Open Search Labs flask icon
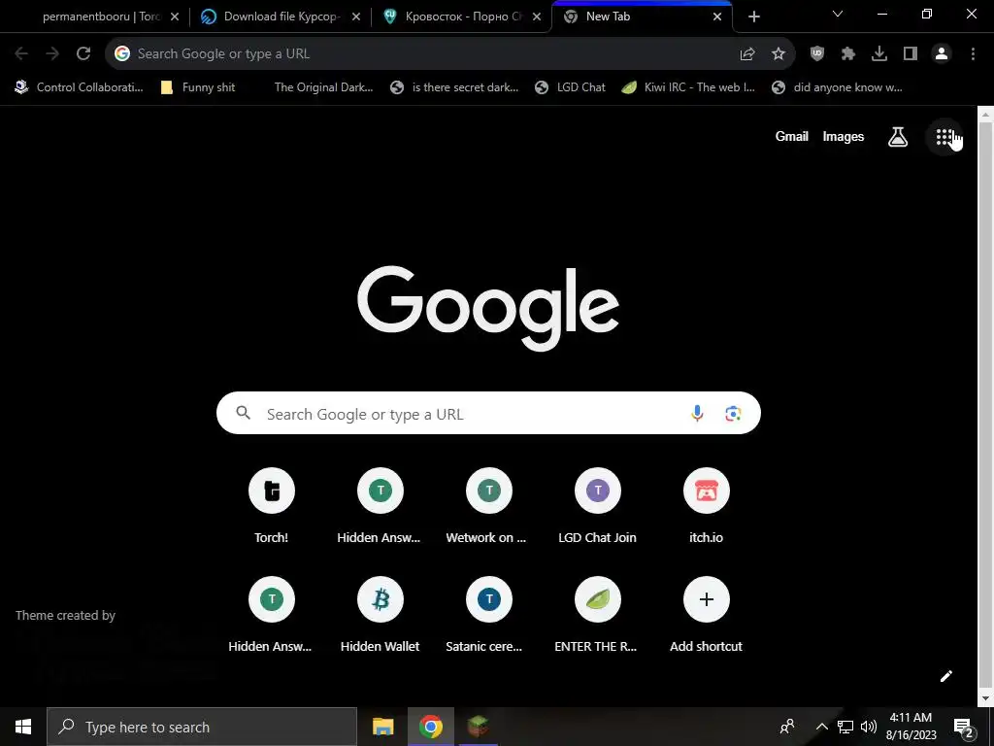This screenshot has height=746, width=994. [898, 137]
